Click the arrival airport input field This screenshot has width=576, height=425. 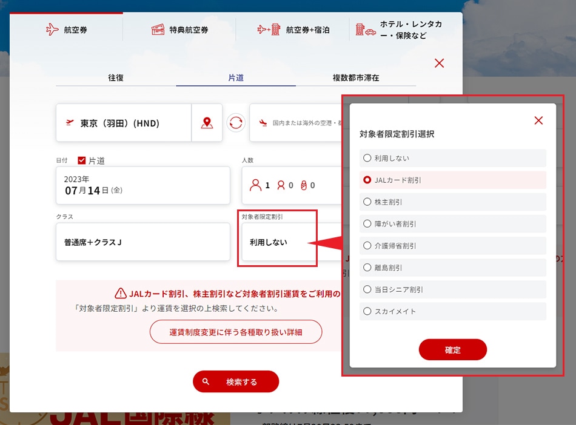[x=296, y=123]
